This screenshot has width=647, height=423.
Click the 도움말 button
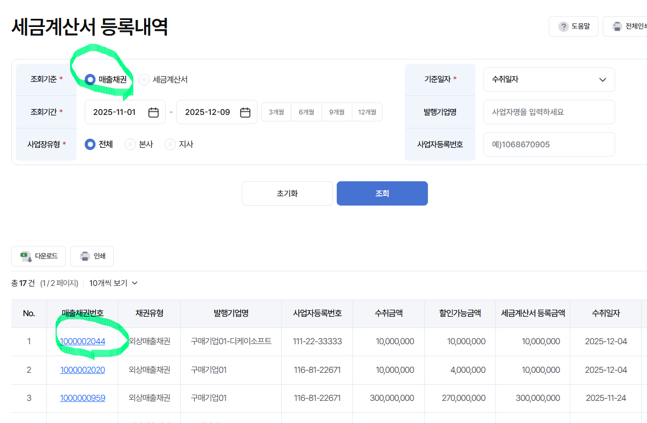pos(574,26)
